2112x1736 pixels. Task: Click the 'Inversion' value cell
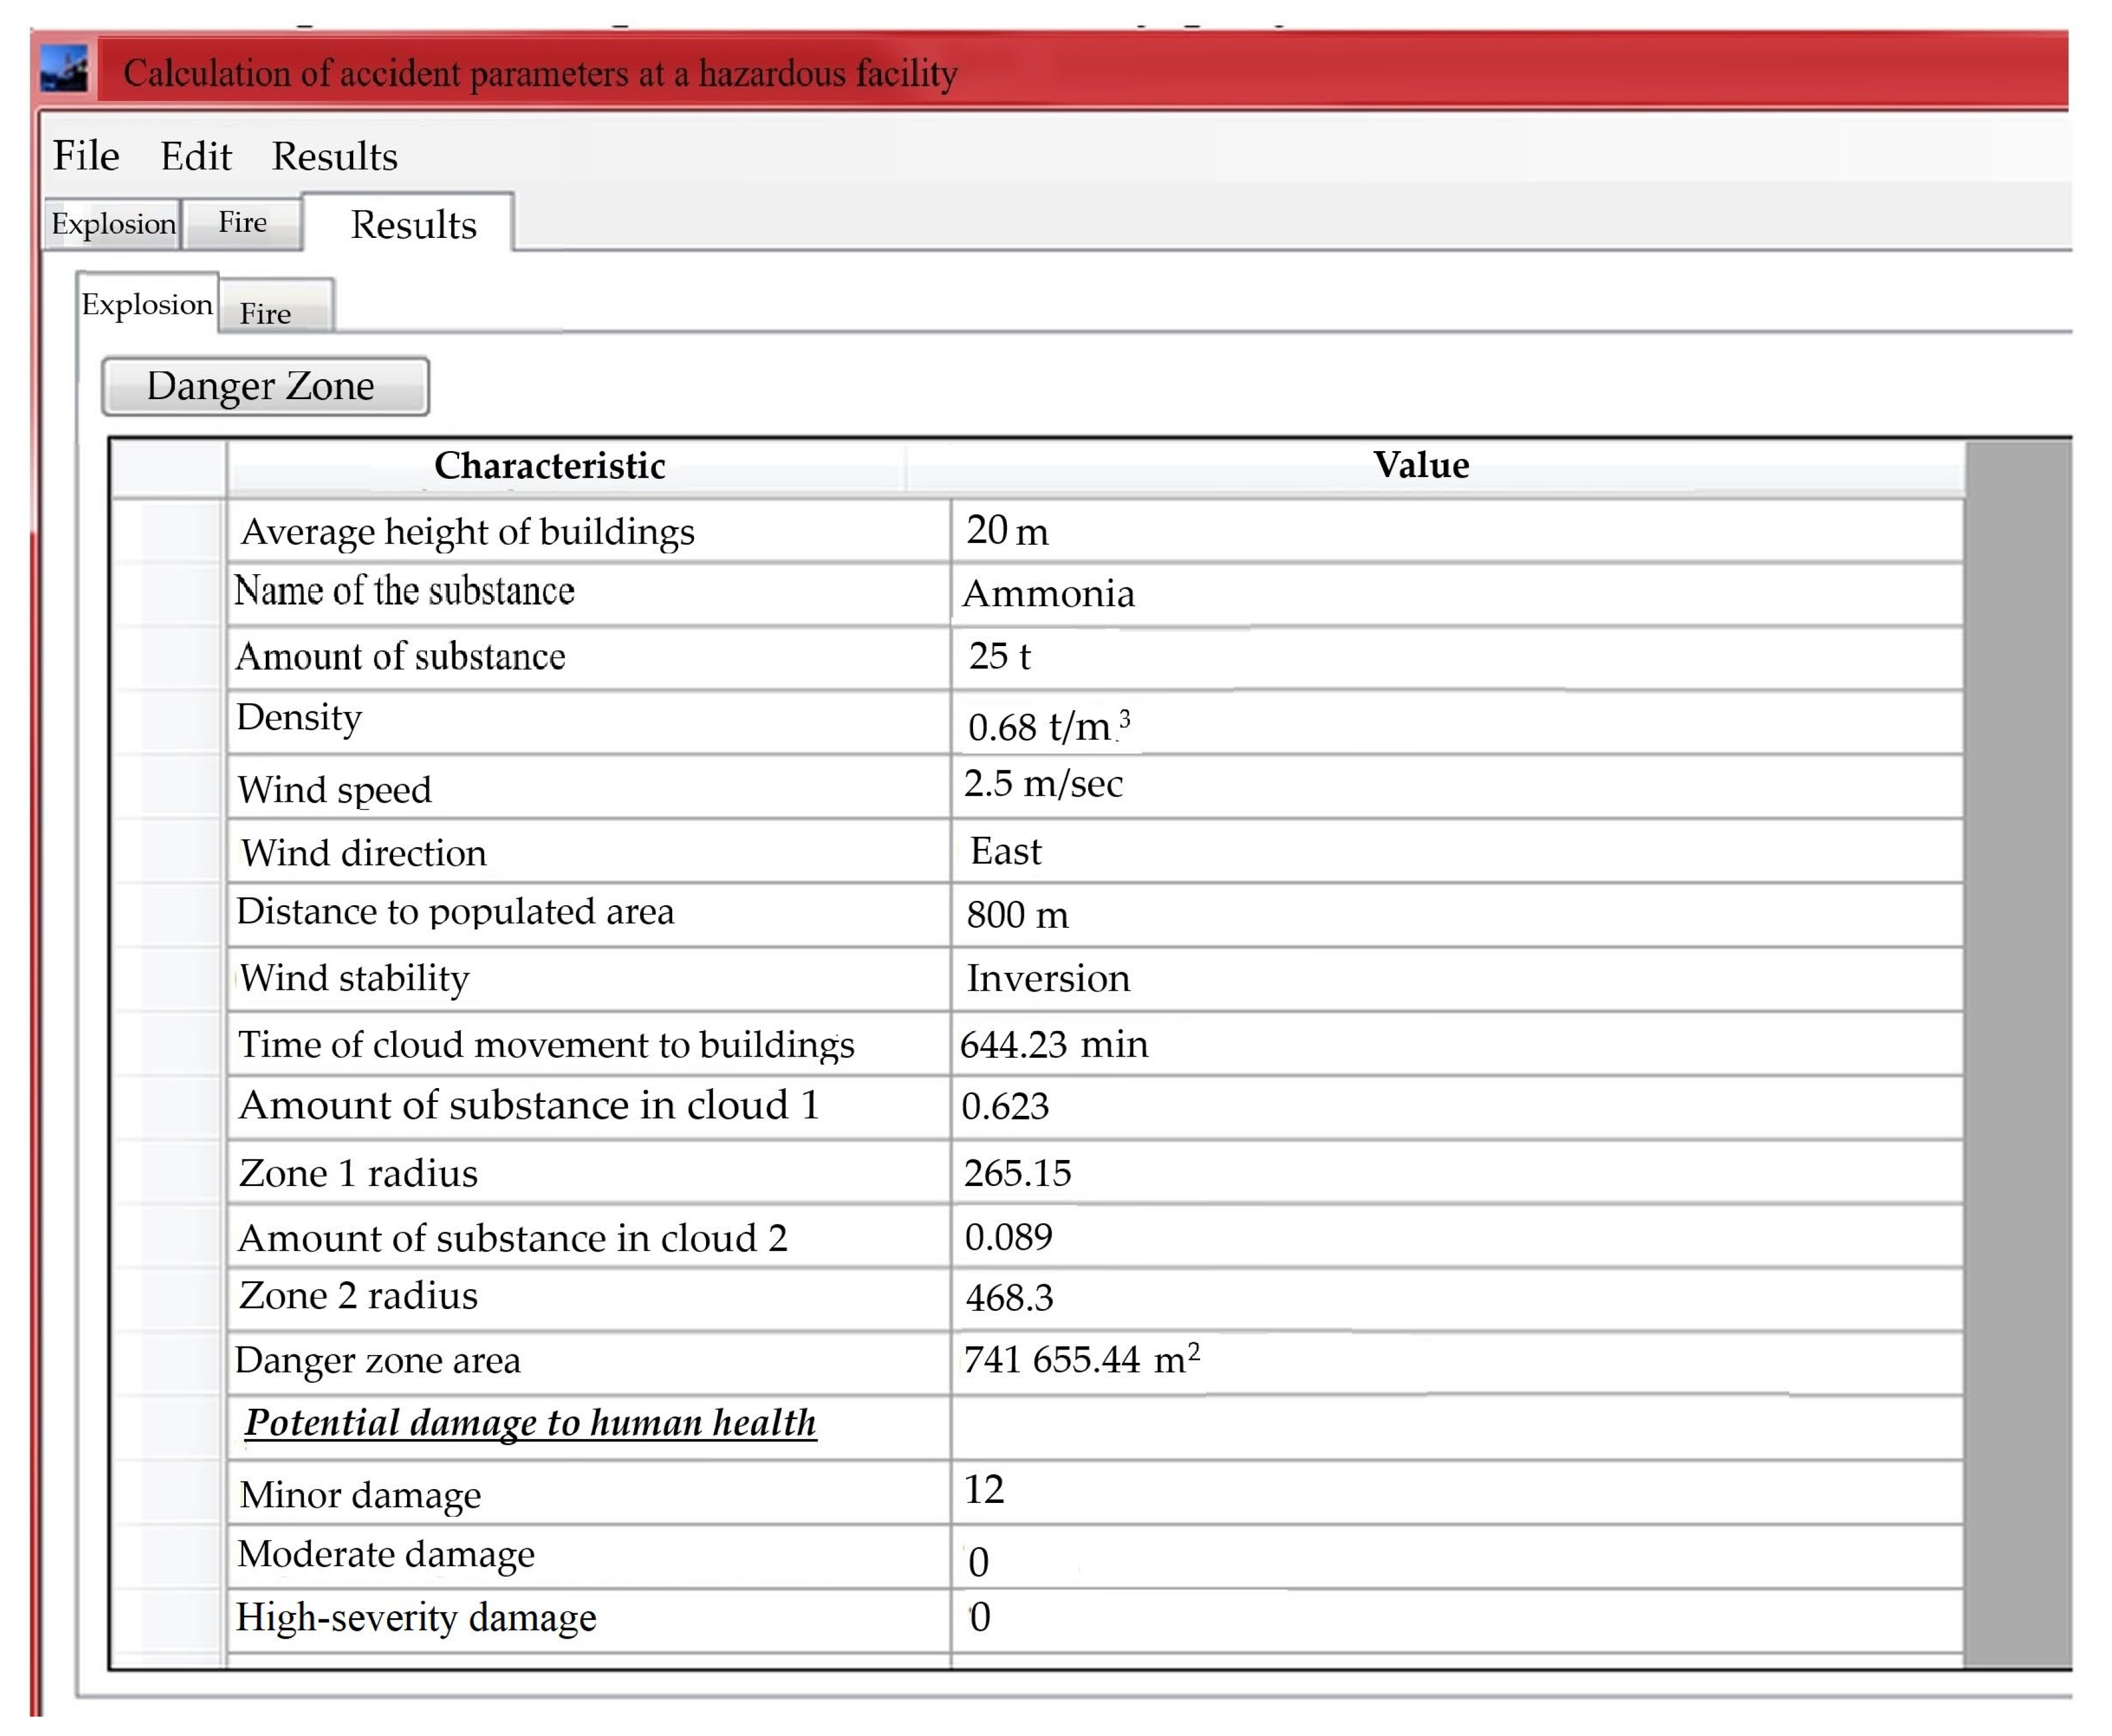(1457, 979)
